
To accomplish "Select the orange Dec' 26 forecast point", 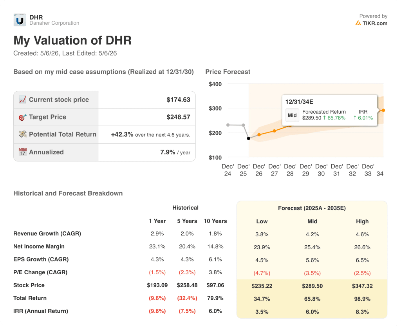I will tap(259, 135).
